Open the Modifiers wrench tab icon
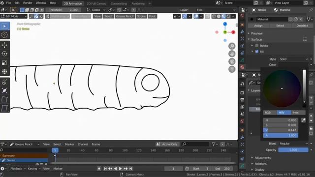Screen dimensions: 315x177 (x=242, y=31)
